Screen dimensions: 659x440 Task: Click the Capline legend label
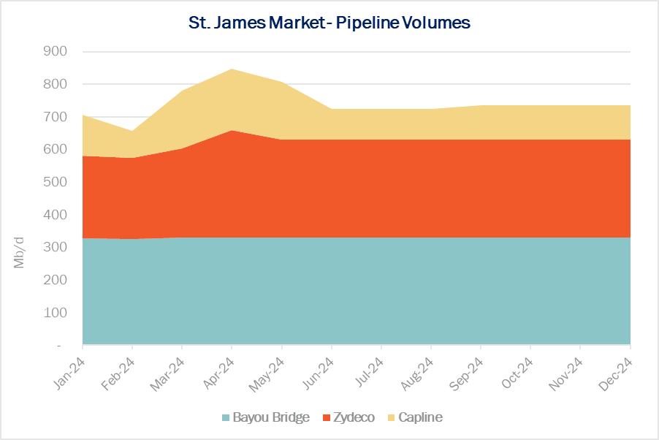point(420,417)
